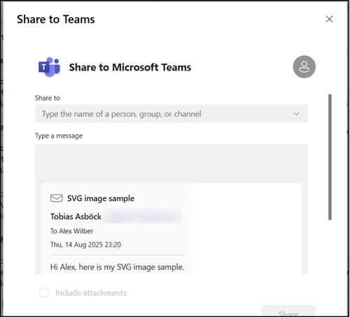Click the Type a message label
This screenshot has height=317, width=350.
(59, 135)
